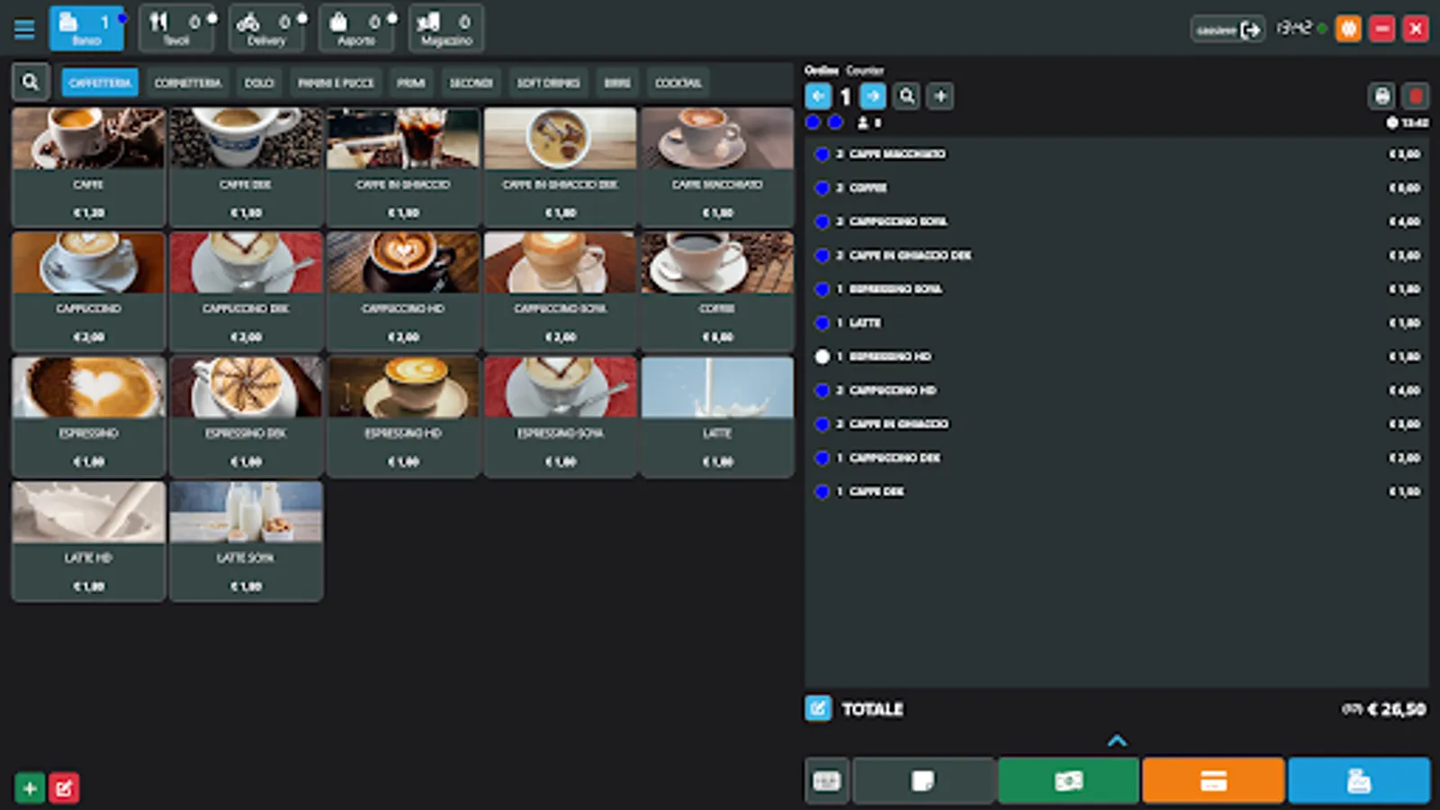Screen dimensions: 1440x810
Task: Add the Espressino Soya product card
Action: pyautogui.click(x=560, y=416)
